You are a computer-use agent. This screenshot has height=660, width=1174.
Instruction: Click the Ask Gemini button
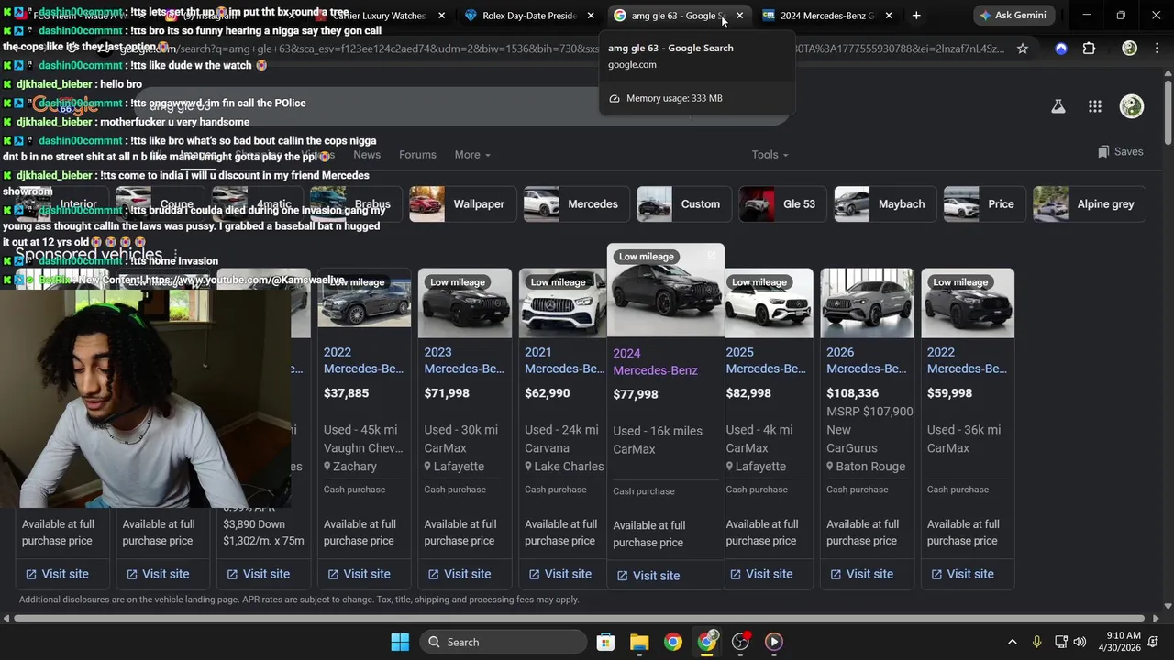point(1013,16)
